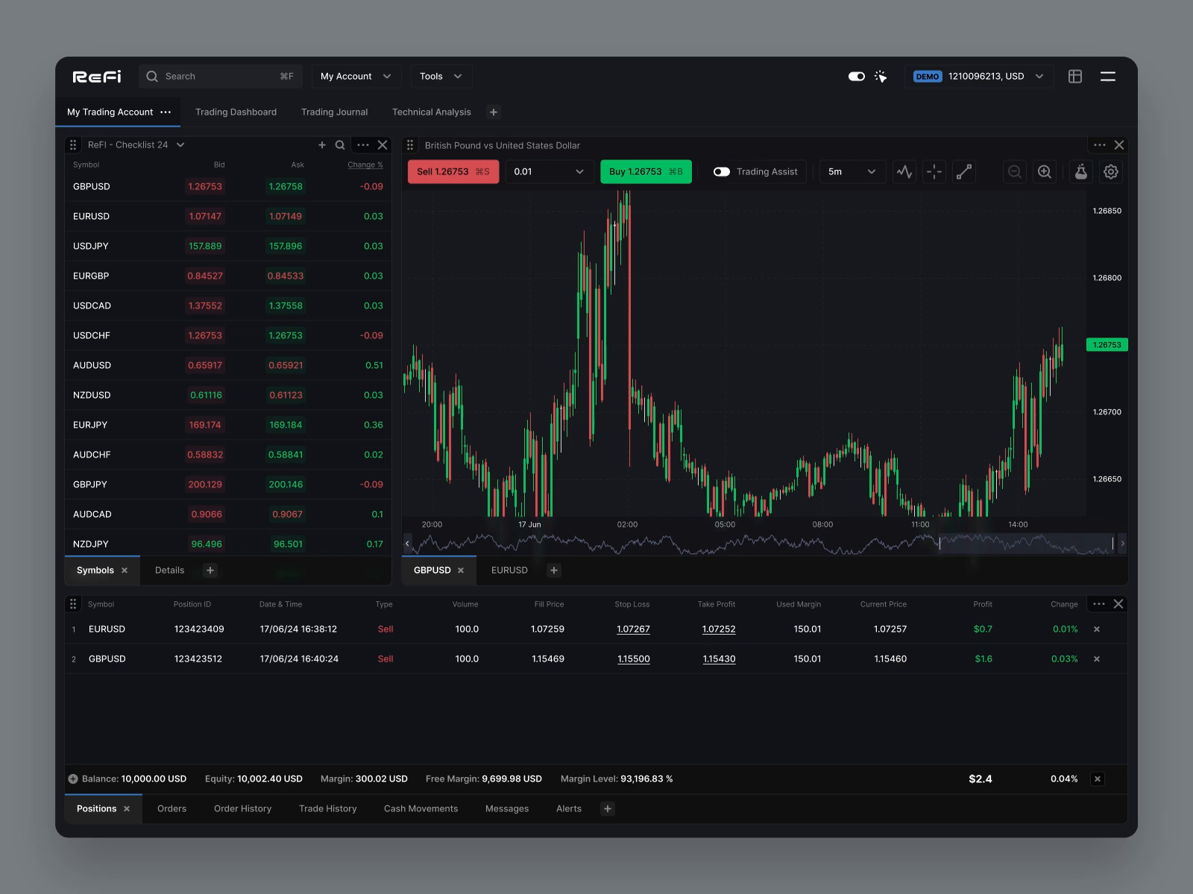Open the Alerts tab

point(569,809)
